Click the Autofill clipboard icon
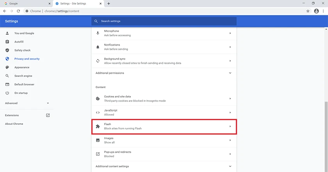Screen dimensions: 328x172 click(x=7, y=42)
